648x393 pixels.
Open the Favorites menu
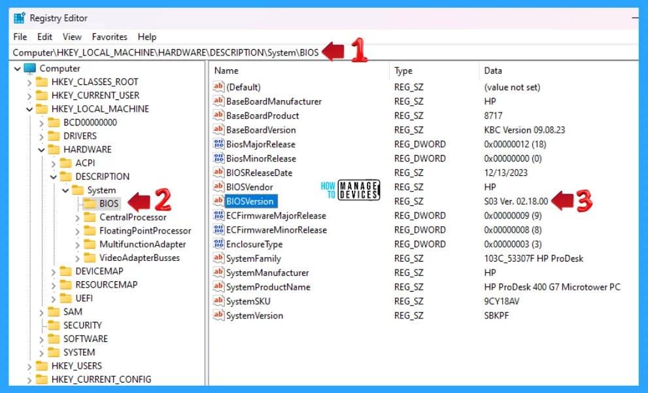109,37
